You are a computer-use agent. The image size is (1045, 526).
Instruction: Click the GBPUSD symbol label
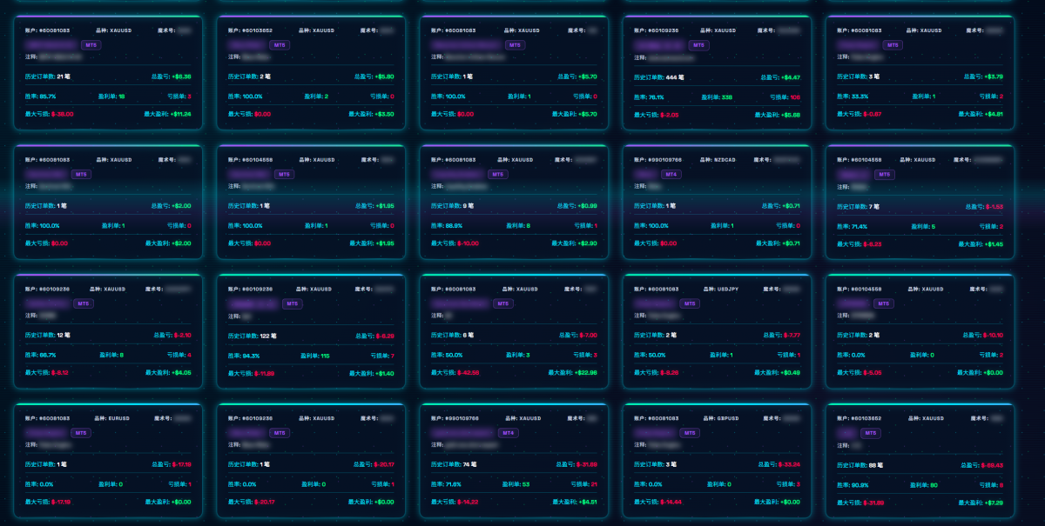coord(726,418)
